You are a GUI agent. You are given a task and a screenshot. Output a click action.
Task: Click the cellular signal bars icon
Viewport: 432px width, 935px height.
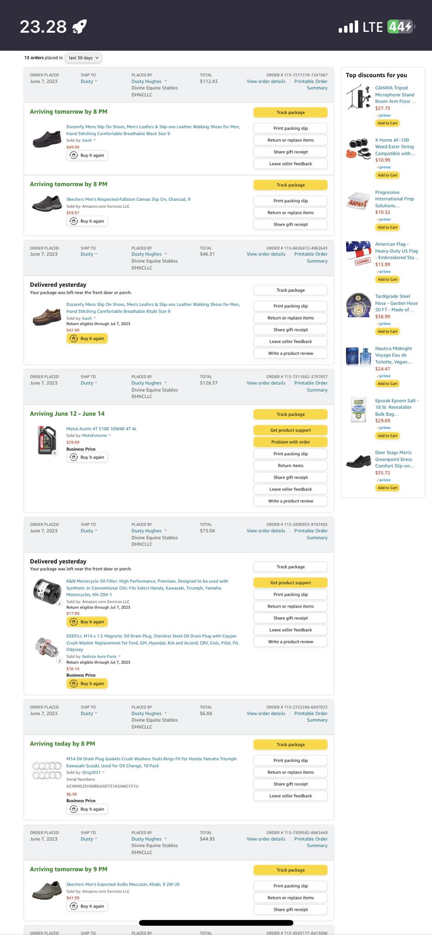coord(348,27)
